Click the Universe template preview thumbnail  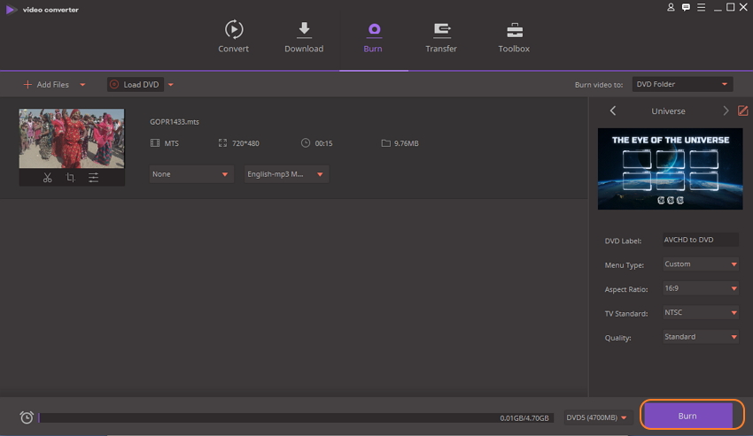(x=668, y=169)
